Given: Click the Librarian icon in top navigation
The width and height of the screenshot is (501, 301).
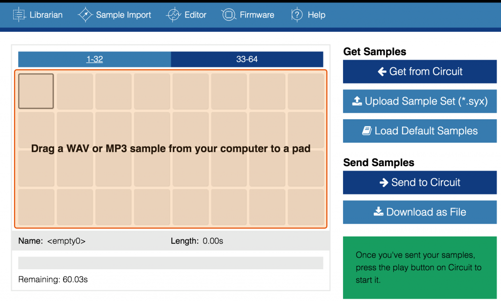Looking at the screenshot, I should (19, 15).
